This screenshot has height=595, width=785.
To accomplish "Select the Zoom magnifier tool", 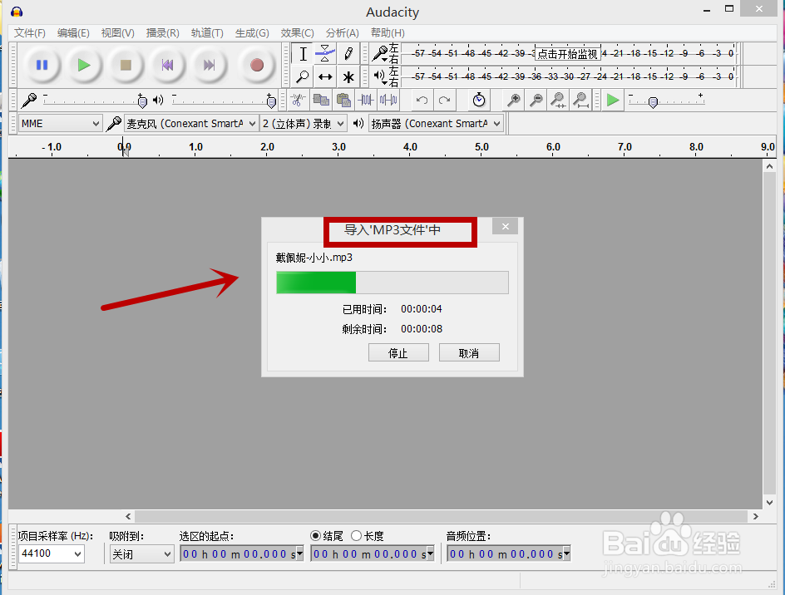I will 303,77.
